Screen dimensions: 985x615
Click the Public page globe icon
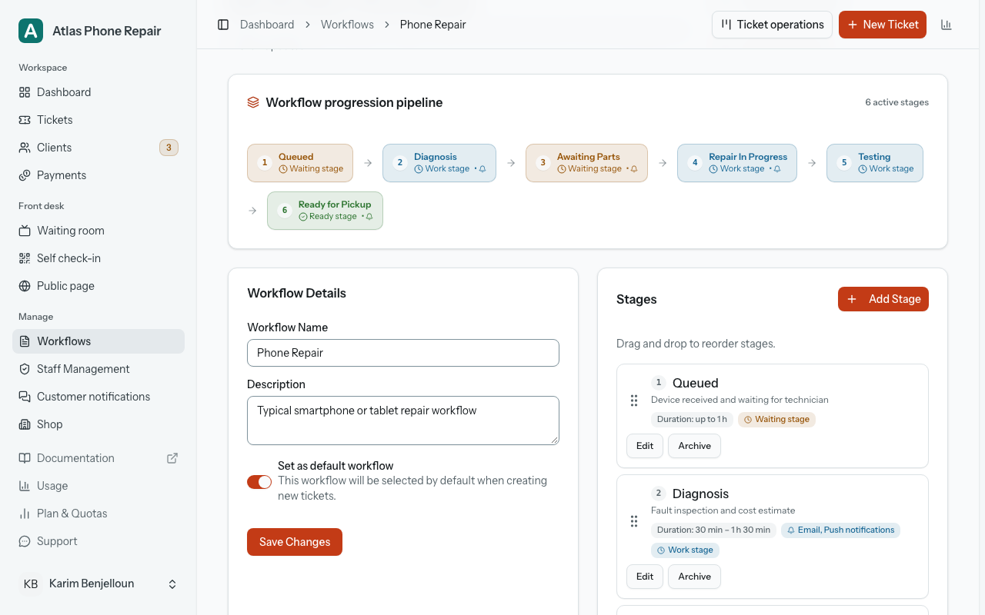click(25, 286)
